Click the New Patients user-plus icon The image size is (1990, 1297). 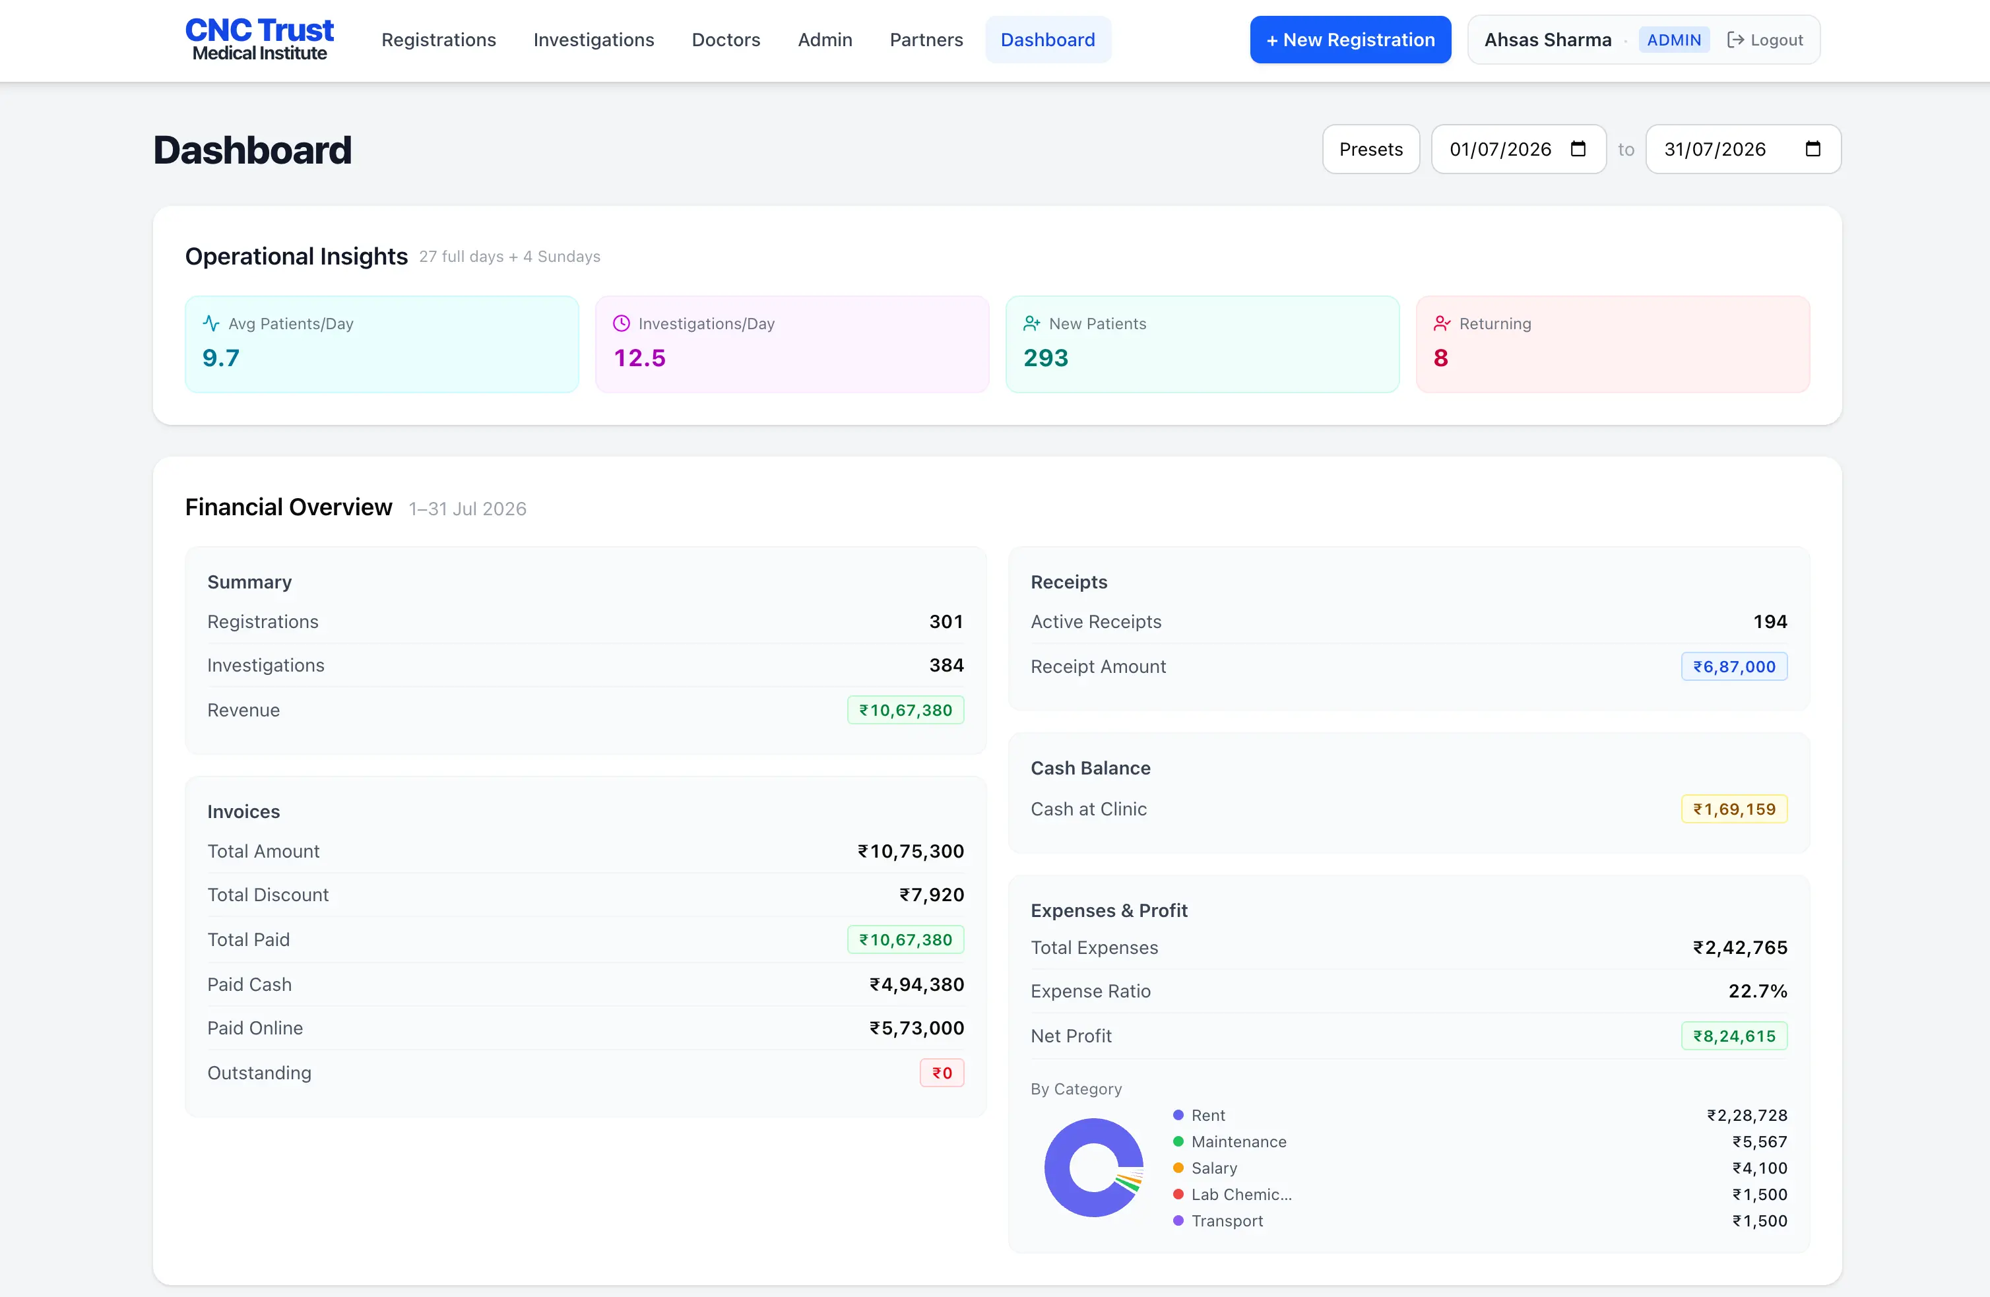[1032, 323]
